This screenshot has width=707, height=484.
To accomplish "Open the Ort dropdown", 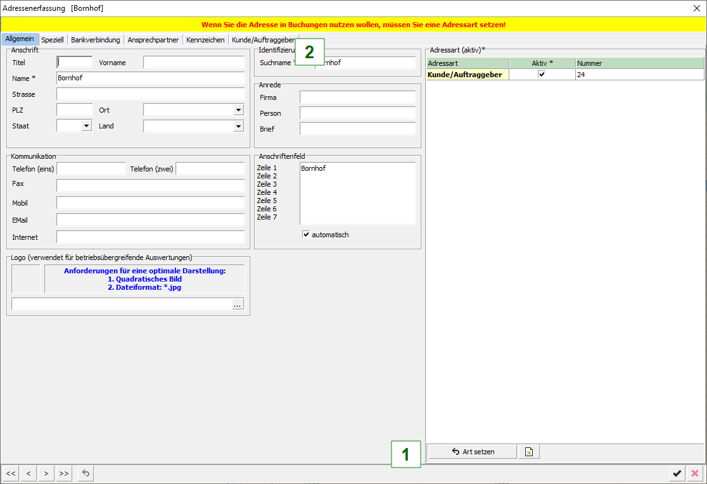I will tap(238, 110).
